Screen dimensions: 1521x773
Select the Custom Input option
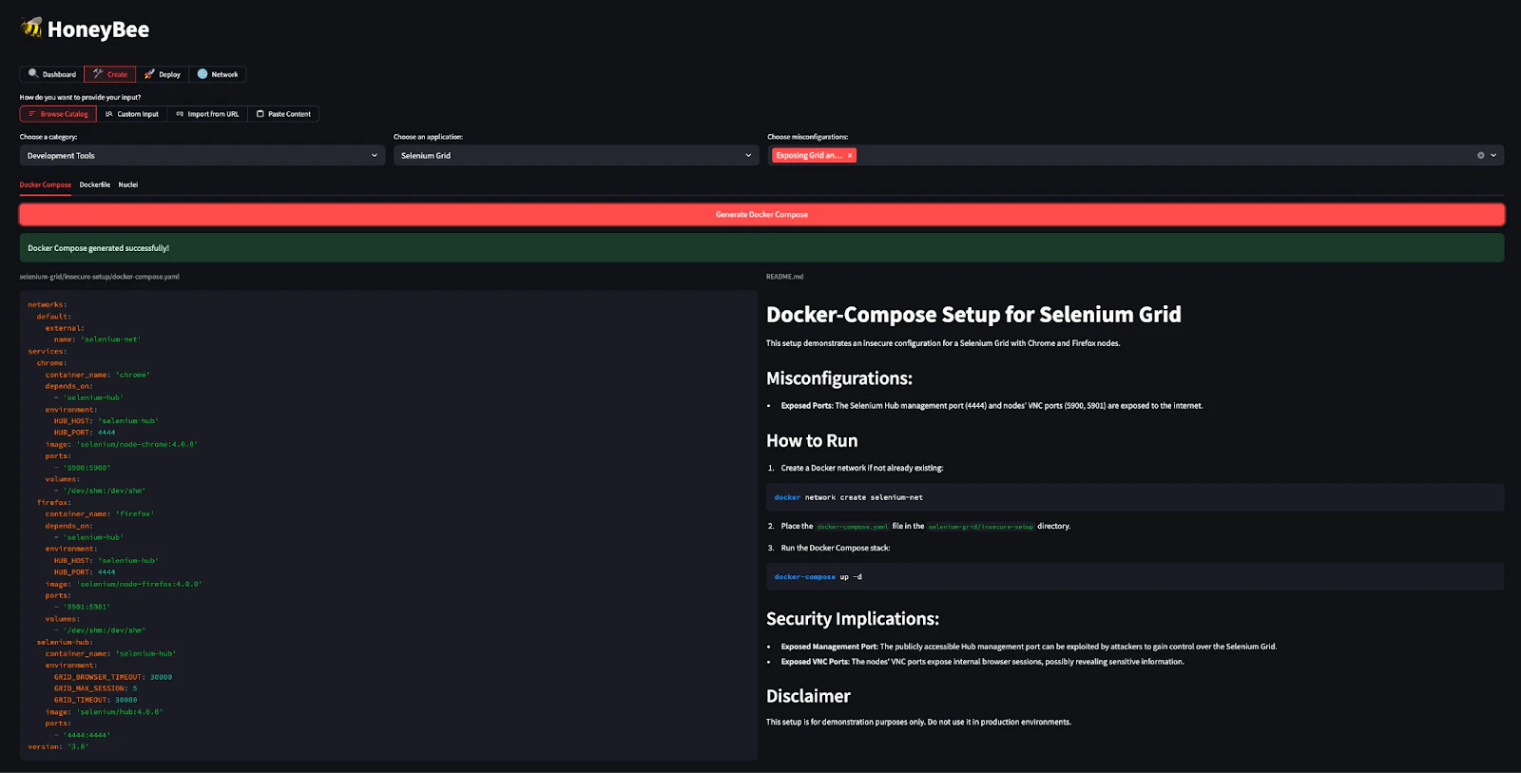[x=131, y=114]
